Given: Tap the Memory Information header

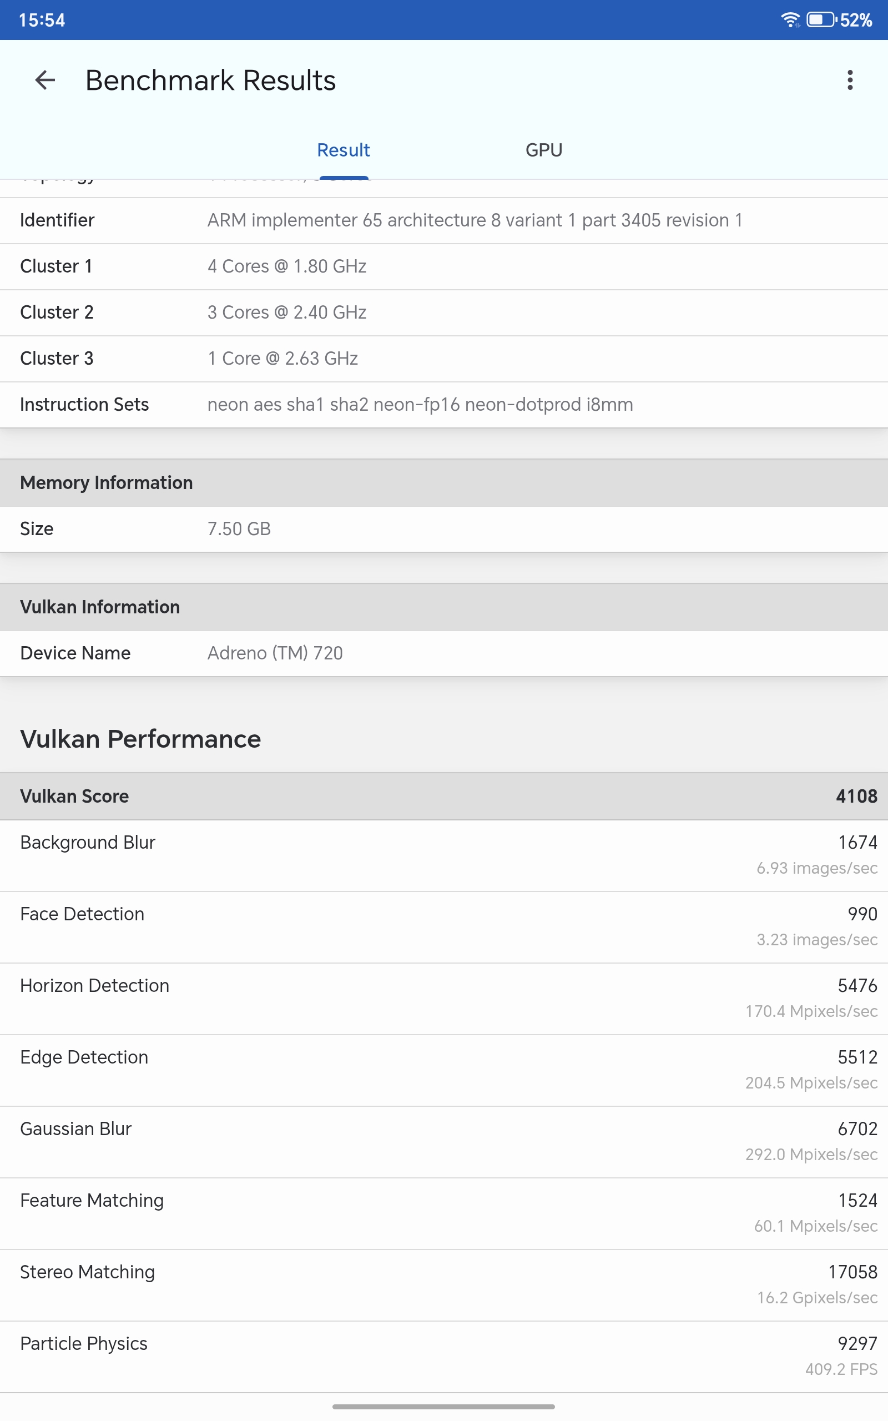Looking at the screenshot, I should pos(444,483).
